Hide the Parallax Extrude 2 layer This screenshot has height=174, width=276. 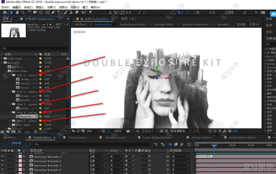(x=3, y=161)
